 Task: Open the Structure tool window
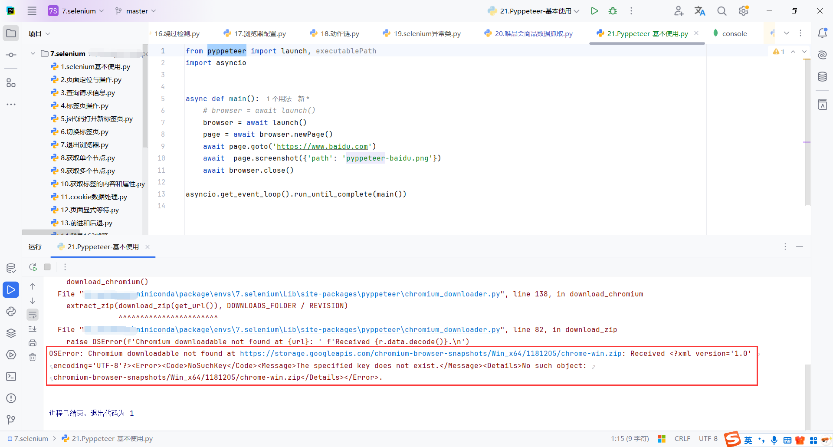tap(11, 83)
